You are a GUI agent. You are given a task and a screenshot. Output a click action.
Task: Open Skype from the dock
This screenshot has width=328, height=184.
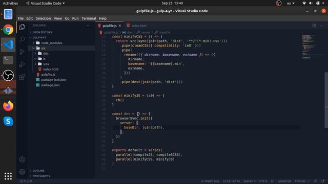point(8,122)
